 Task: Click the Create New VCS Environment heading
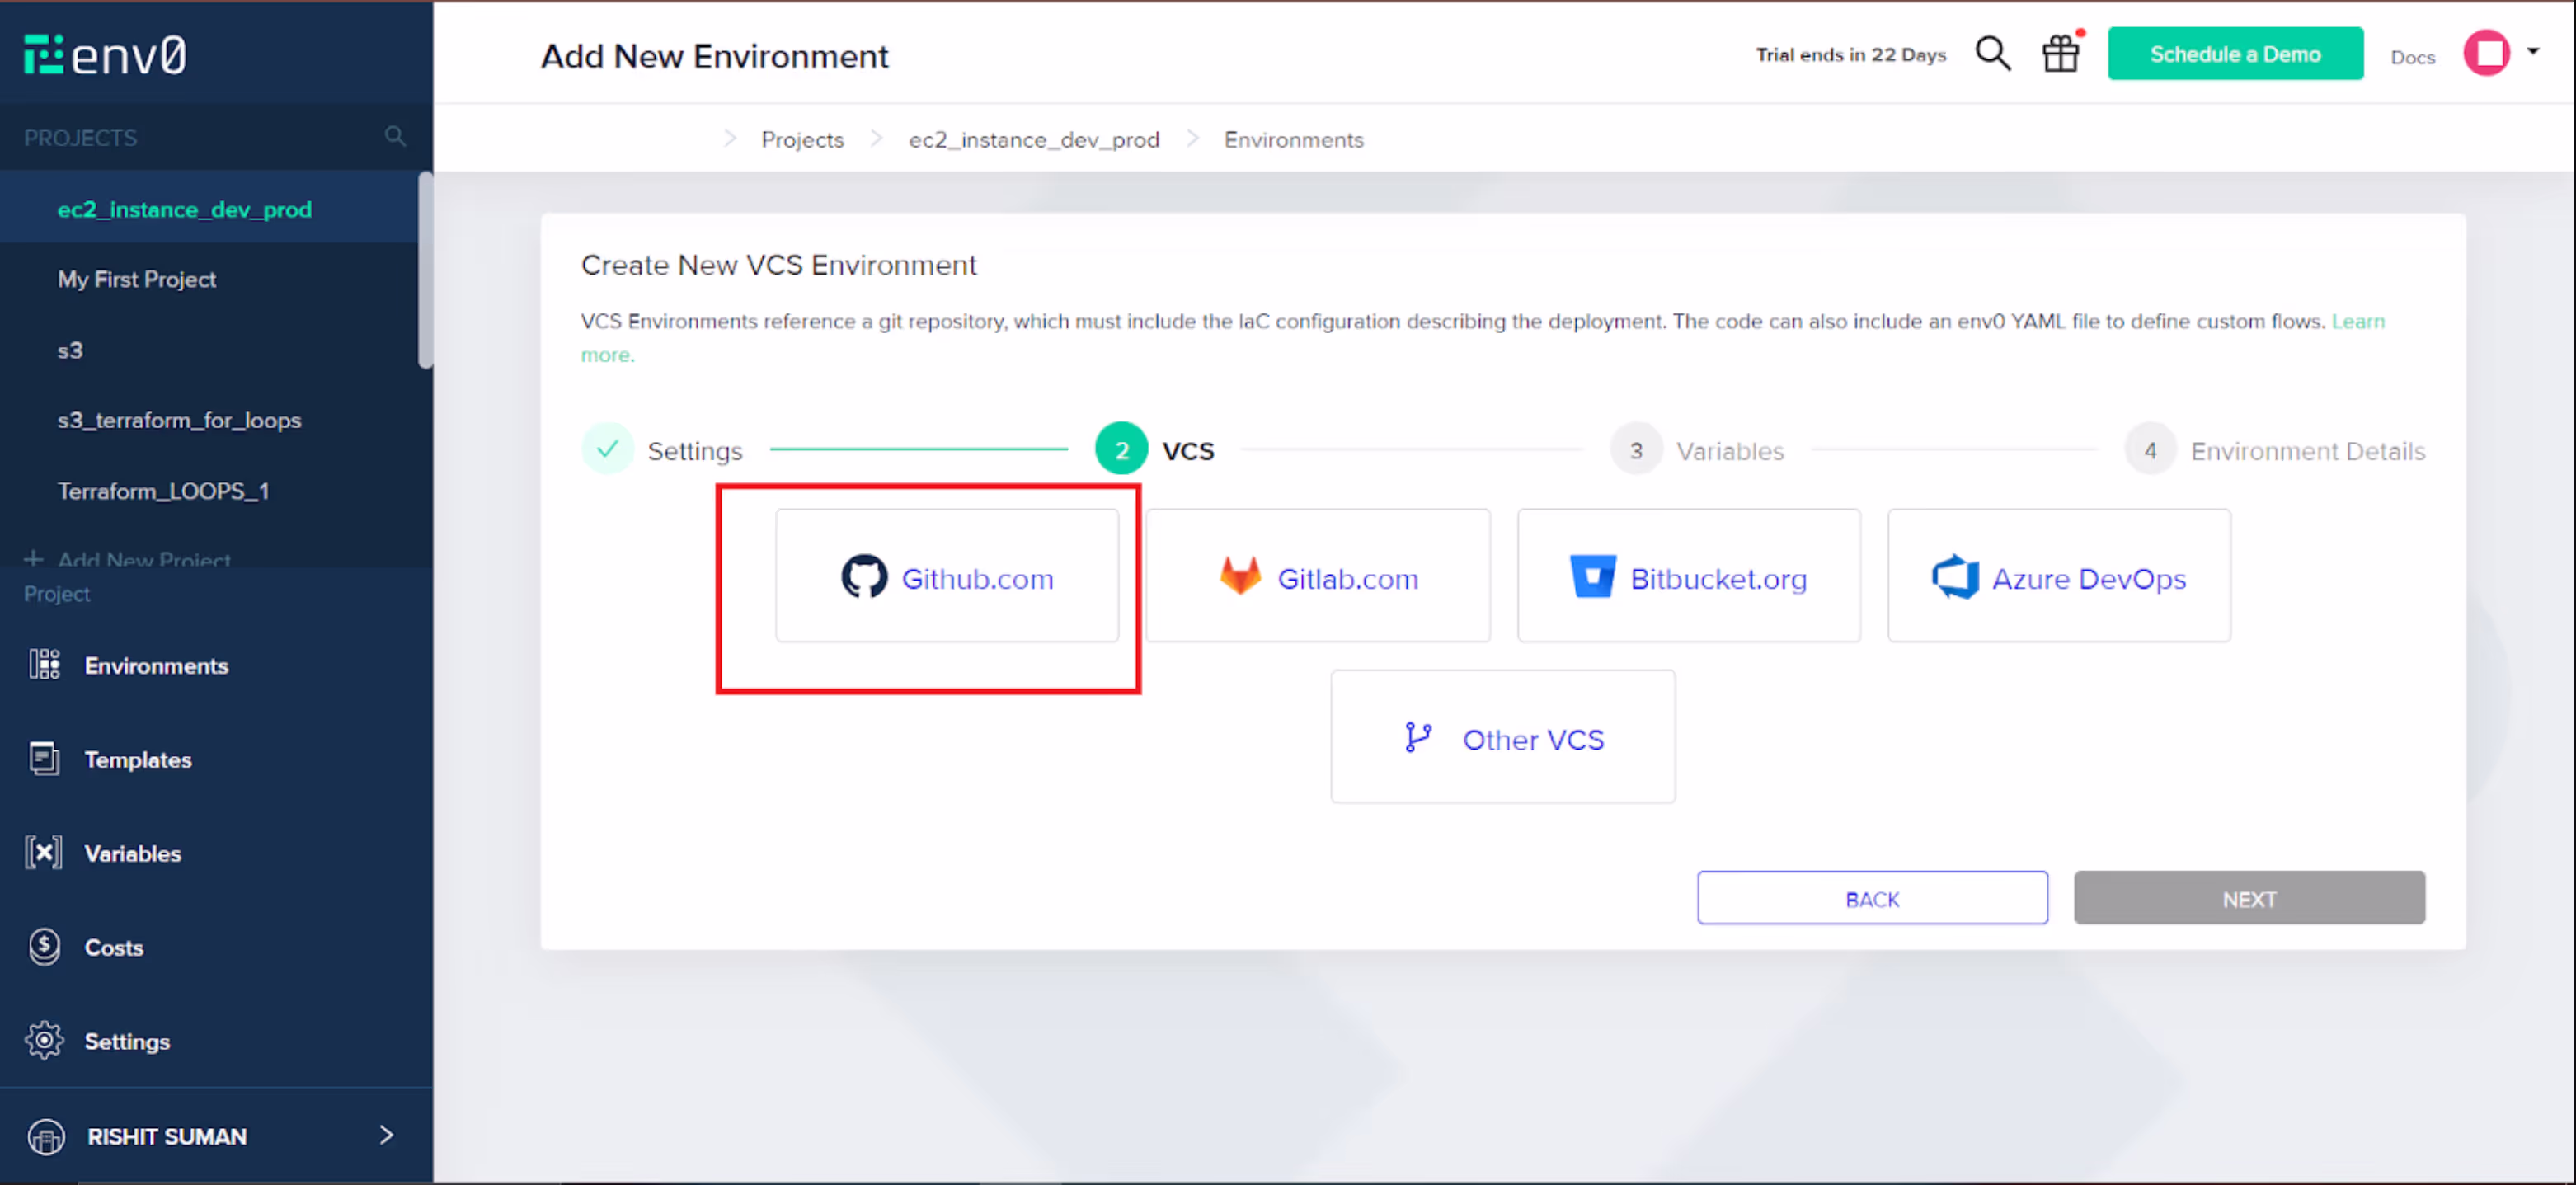(778, 264)
